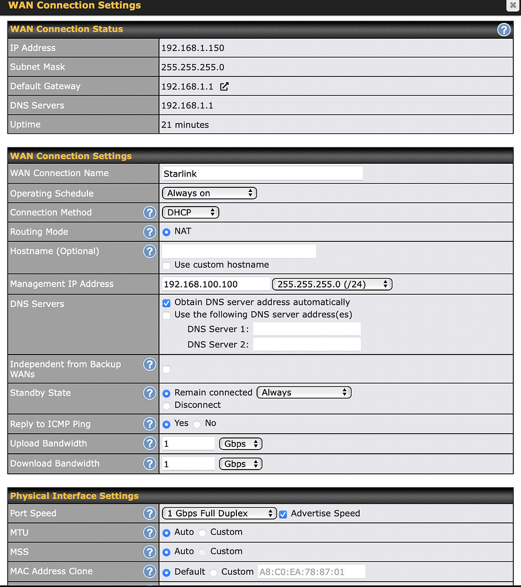Enable 'Use the following DNS server addresses'

coord(165,315)
